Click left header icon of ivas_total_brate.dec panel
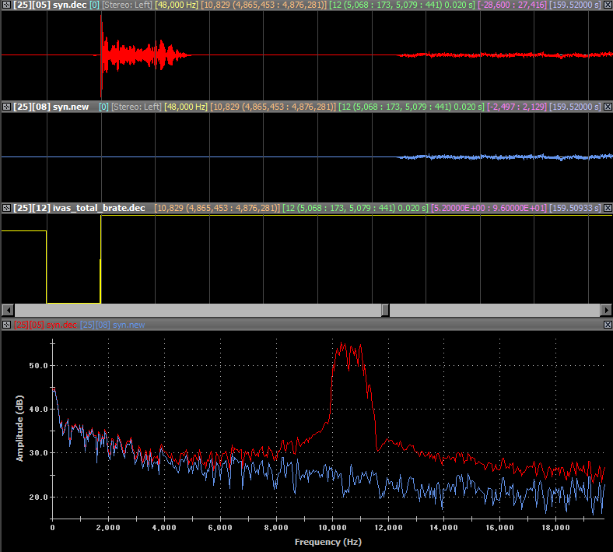613x552 pixels. pos(6,208)
